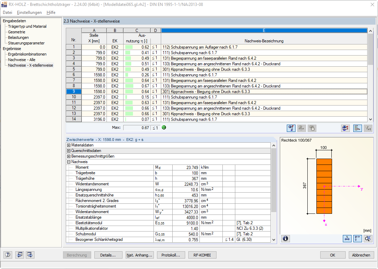This screenshot has width=378, height=269.
Task: Open Ergebniskombinationen results page
Action: [x=27, y=54]
